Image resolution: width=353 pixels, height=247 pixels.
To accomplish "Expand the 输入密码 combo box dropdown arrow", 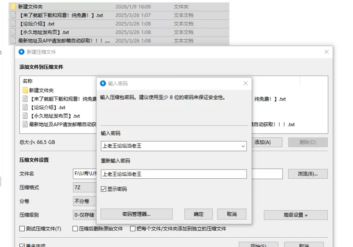I will click(243, 146).
